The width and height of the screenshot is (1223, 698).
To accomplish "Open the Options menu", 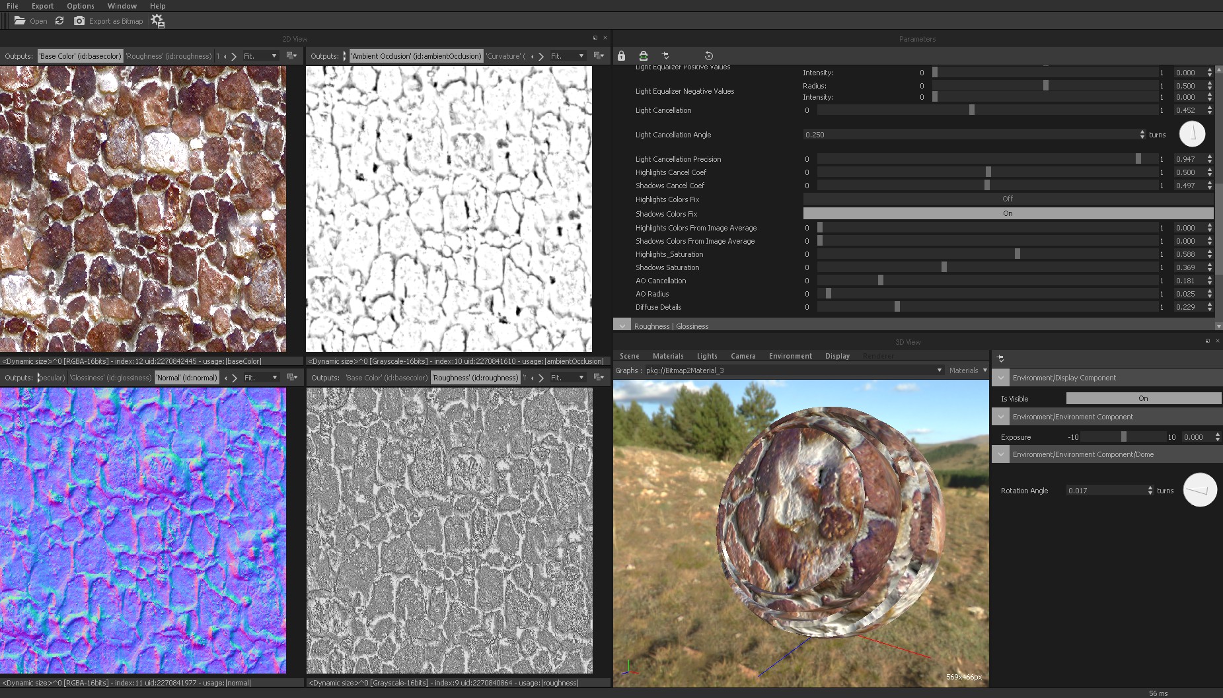I will 81,6.
